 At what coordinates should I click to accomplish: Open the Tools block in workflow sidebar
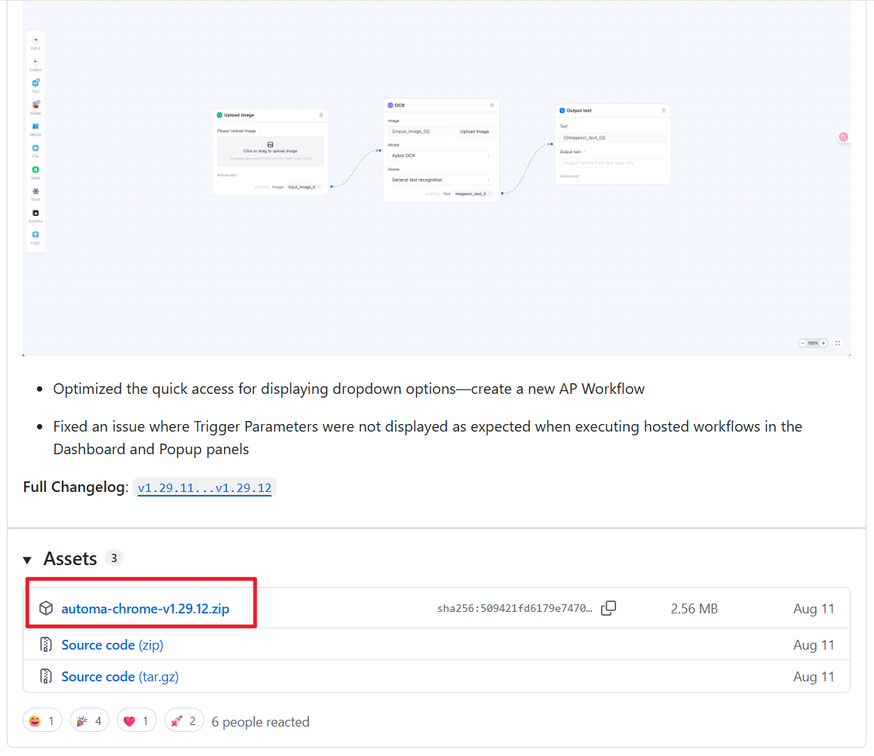[x=35, y=192]
